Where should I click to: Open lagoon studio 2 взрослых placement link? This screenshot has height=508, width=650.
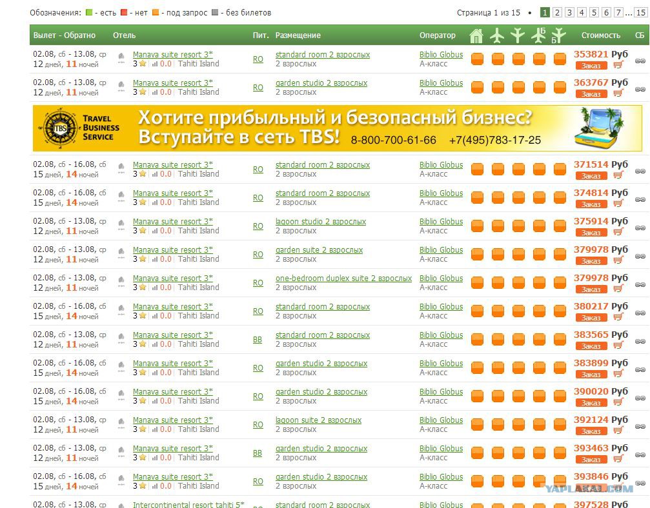320,222
